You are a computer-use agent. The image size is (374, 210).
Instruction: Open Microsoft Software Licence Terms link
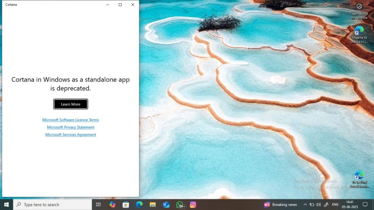click(x=70, y=120)
